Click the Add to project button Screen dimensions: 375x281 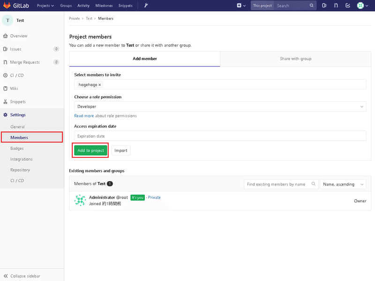[90, 150]
